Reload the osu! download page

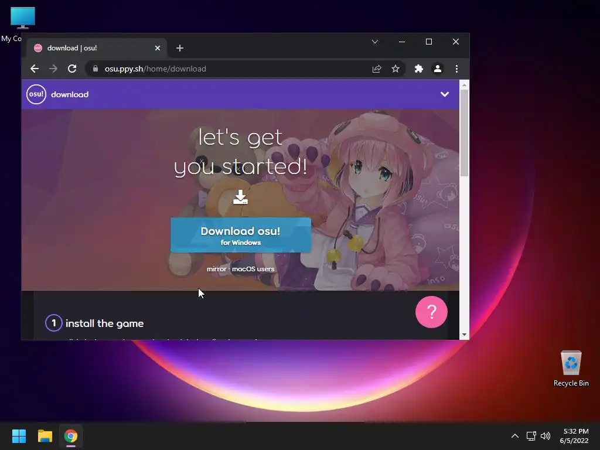(x=72, y=69)
